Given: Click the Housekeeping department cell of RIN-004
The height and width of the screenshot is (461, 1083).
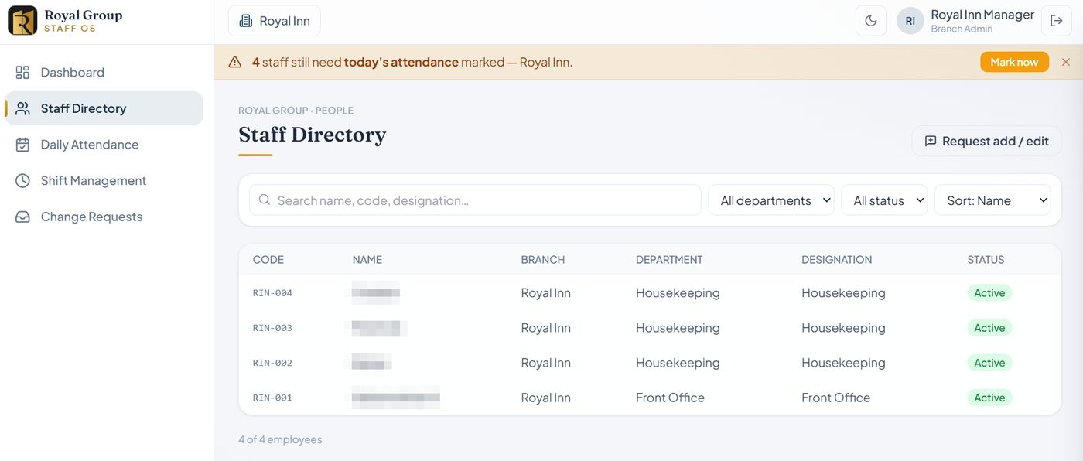Looking at the screenshot, I should click(678, 293).
